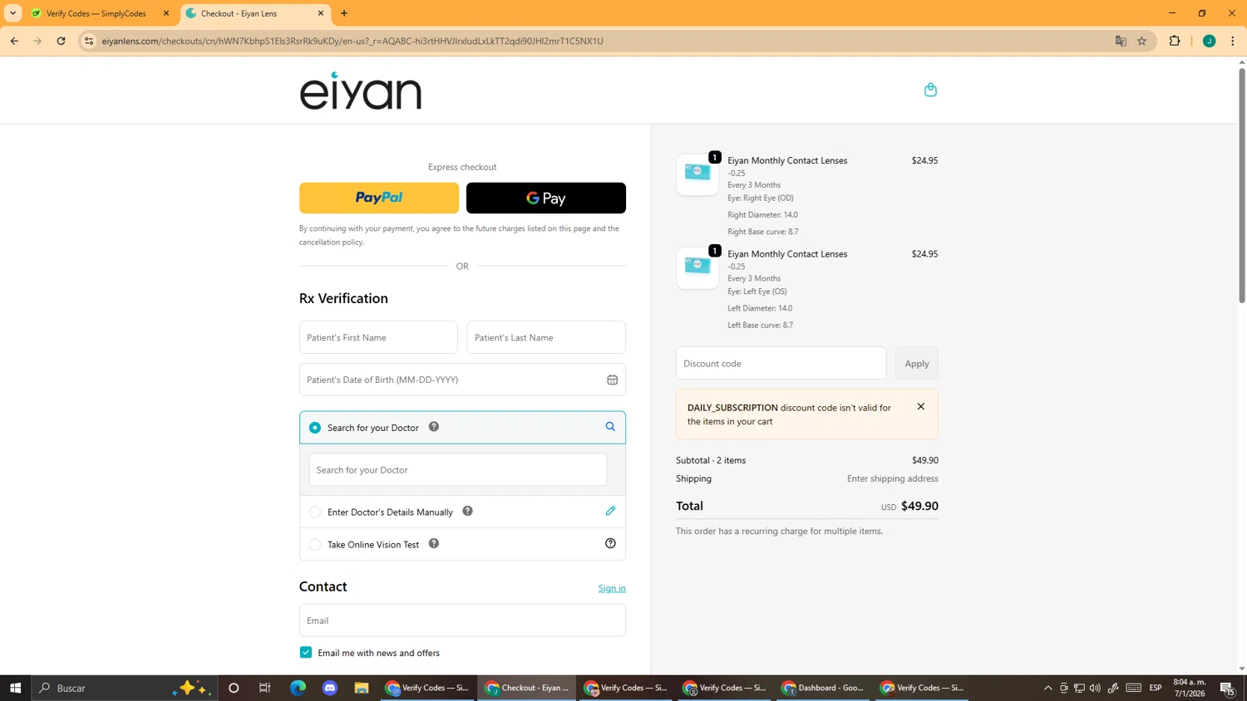Viewport: 1247px width, 701px height.
Task: Open the Chrome three-dot menu
Action: click(x=1233, y=41)
